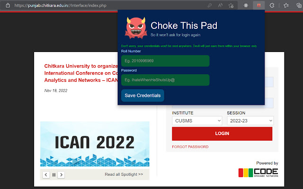The width and height of the screenshot is (303, 189).
Task: Open the Chitkara University conference headline link
Action: pyautogui.click(x=81, y=73)
